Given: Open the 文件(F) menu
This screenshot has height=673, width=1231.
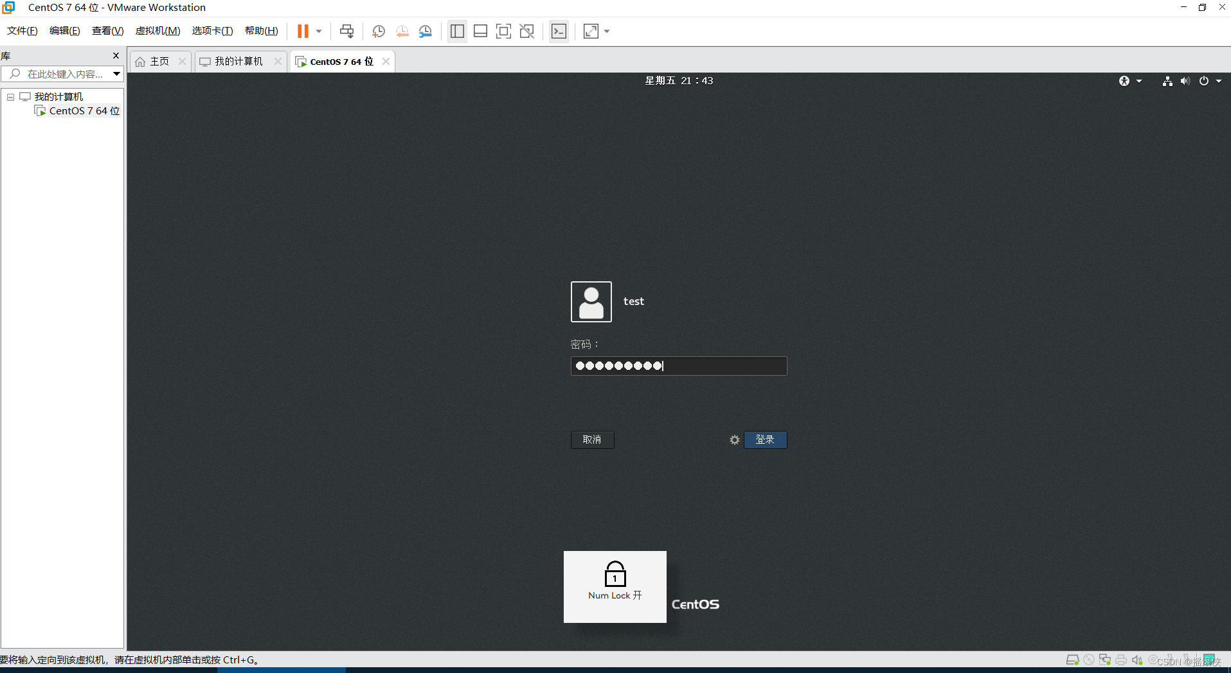Looking at the screenshot, I should (22, 31).
